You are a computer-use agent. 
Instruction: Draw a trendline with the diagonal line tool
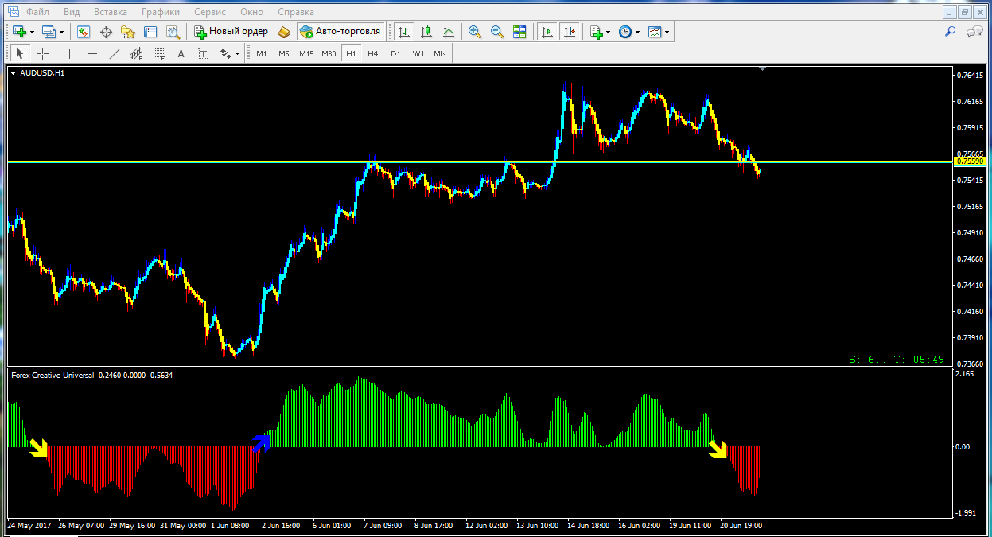click(115, 54)
